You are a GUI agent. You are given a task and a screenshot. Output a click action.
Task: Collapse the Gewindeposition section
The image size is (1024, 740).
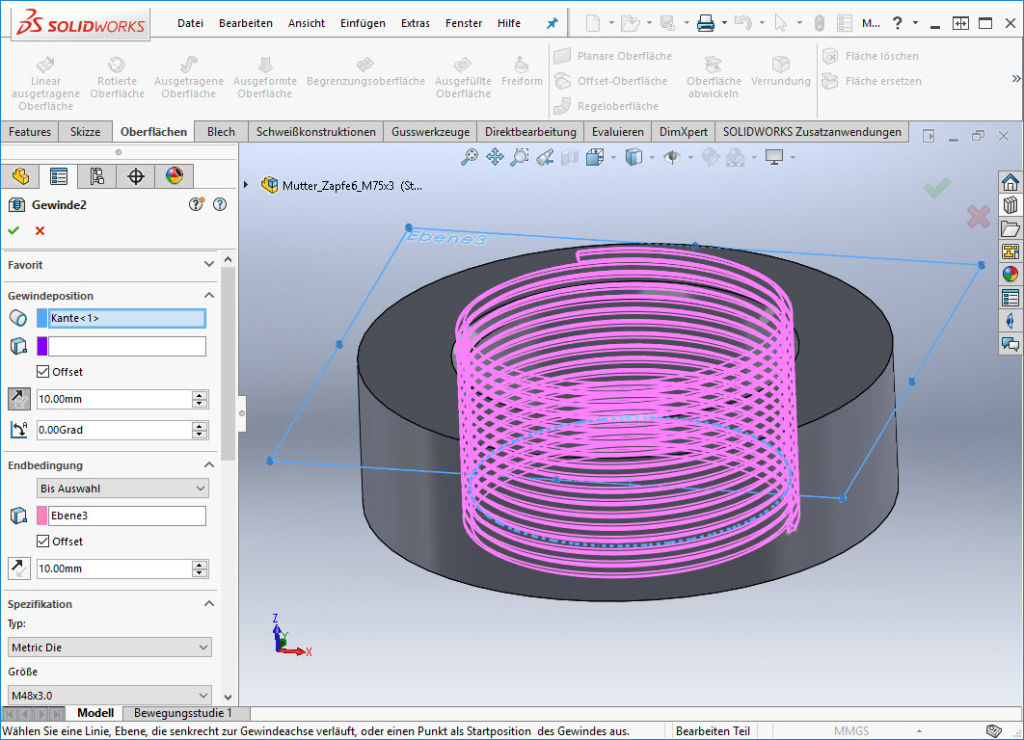(209, 295)
